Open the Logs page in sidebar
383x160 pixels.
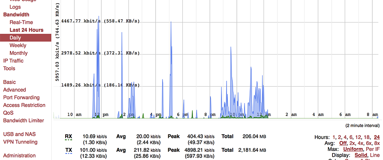pos(15,7)
